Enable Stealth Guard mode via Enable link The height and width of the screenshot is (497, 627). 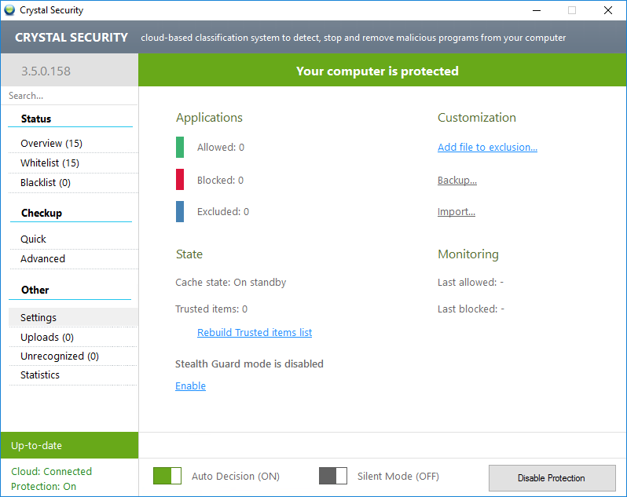click(190, 386)
